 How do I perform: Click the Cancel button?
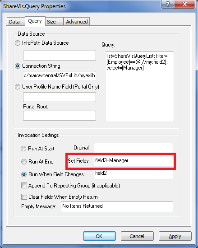[x=137, y=236]
